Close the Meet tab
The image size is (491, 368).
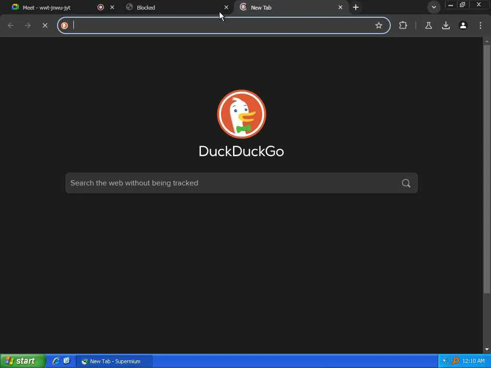pyautogui.click(x=112, y=7)
